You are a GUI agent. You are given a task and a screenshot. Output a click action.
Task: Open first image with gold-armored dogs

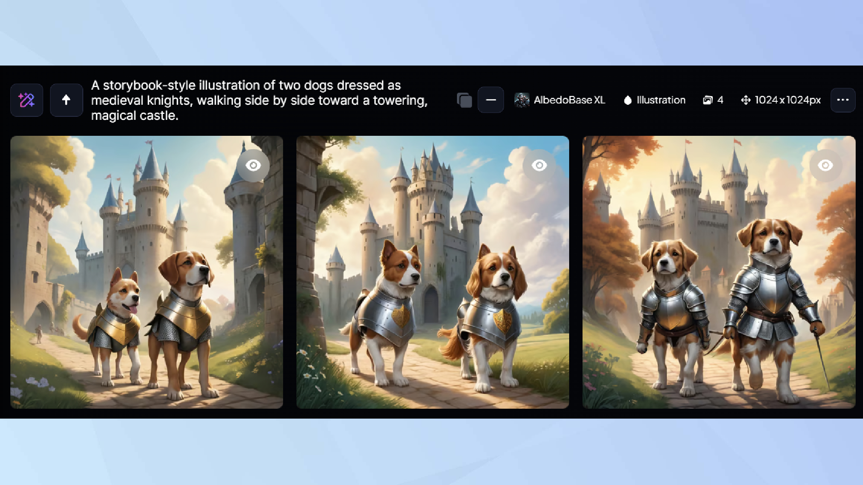coord(147,272)
